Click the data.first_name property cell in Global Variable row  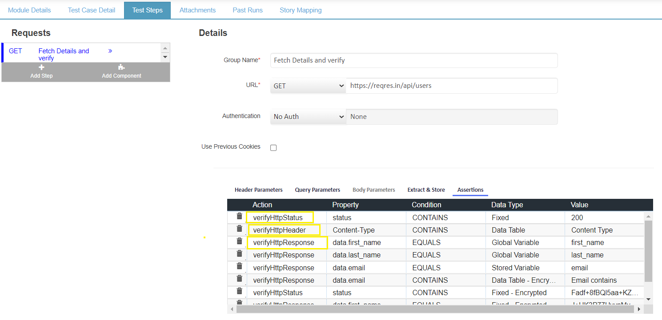366,242
